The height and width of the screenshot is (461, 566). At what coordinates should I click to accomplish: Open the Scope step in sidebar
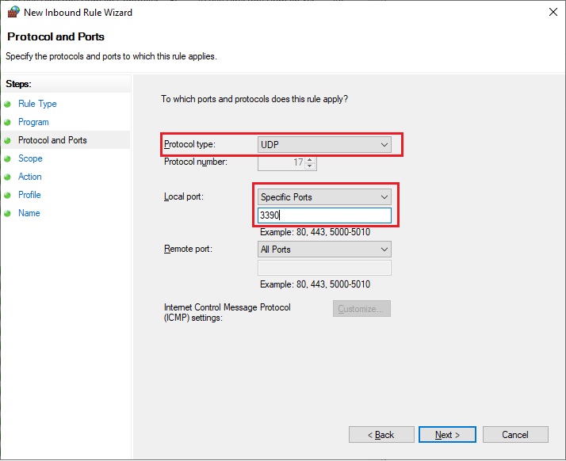pyautogui.click(x=30, y=158)
